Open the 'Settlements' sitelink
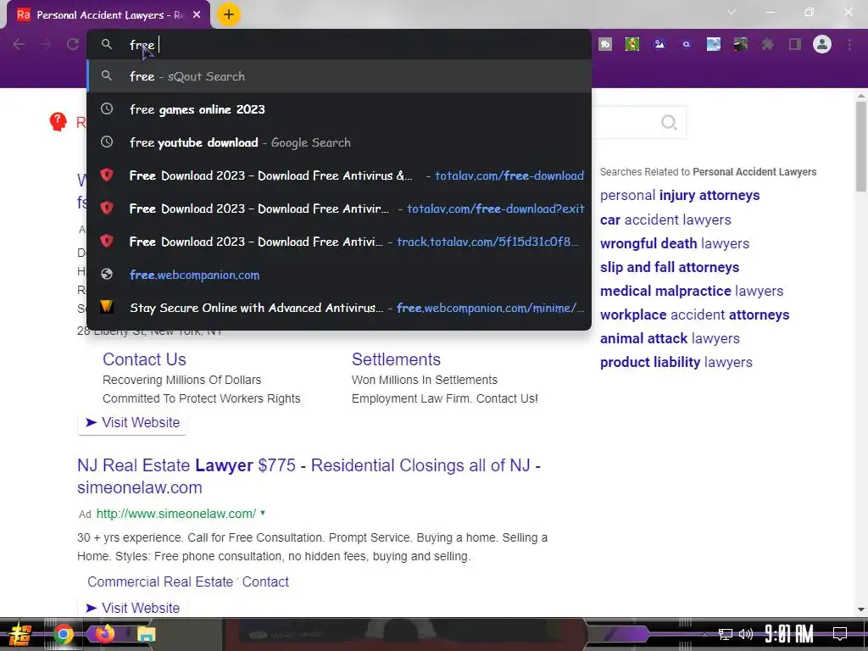Screen dimensions: 868x651 (x=396, y=359)
